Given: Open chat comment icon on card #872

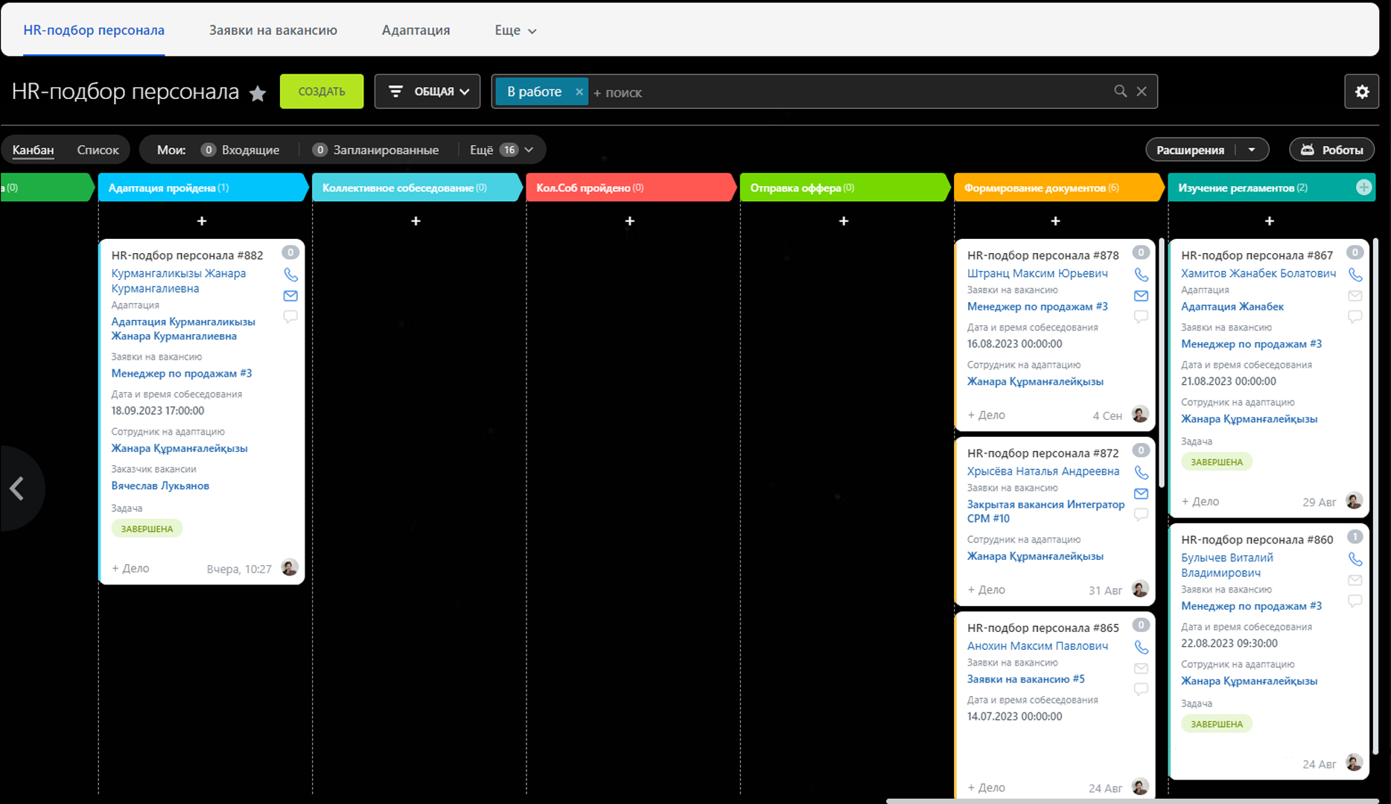Looking at the screenshot, I should coord(1141,514).
